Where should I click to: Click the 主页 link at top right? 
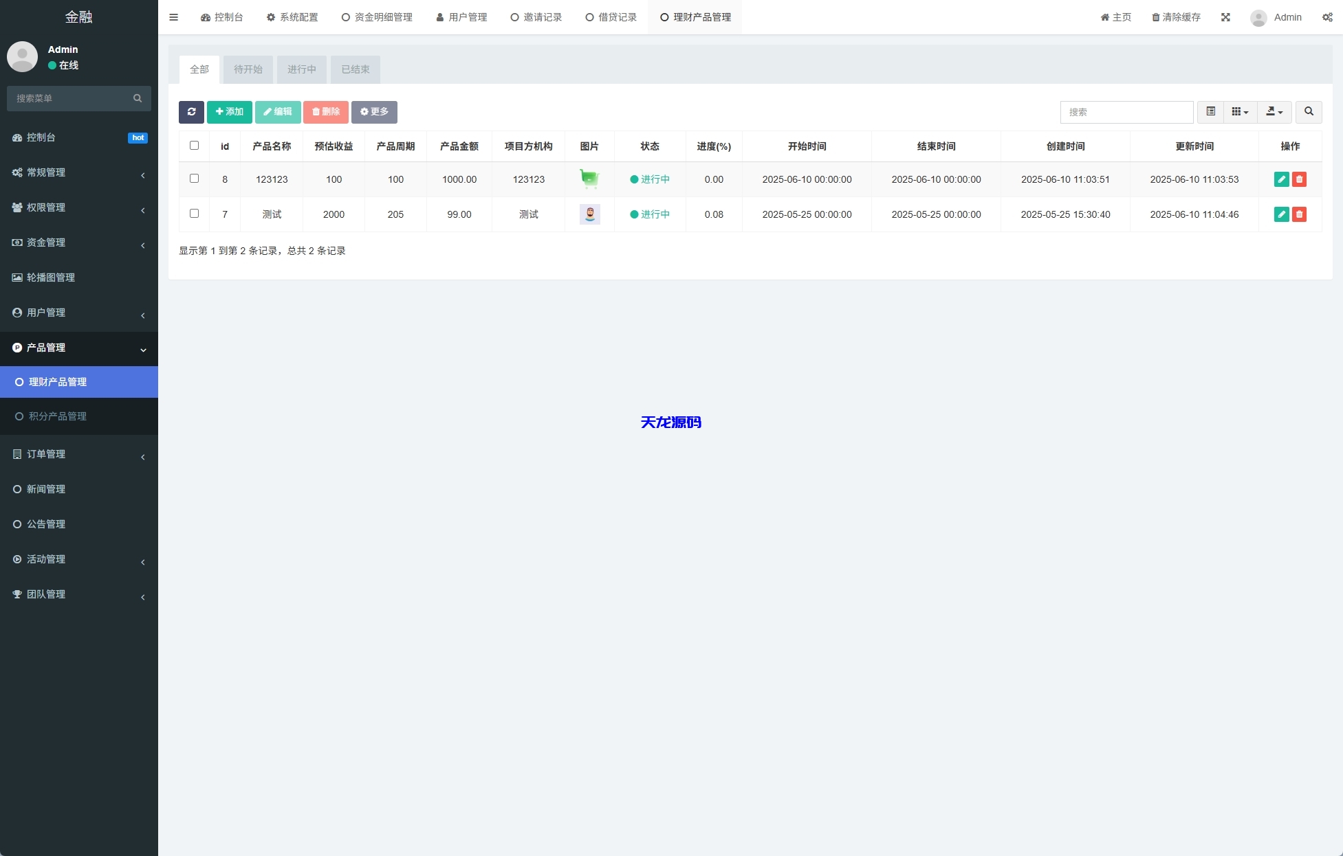1115,17
